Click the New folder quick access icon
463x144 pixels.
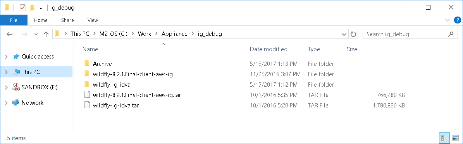33,8
